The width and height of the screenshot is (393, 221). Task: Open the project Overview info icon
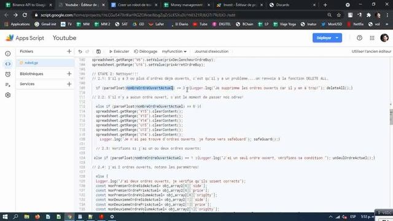(8, 53)
